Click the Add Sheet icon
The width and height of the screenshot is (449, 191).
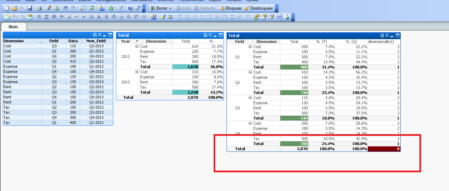pos(7,17)
